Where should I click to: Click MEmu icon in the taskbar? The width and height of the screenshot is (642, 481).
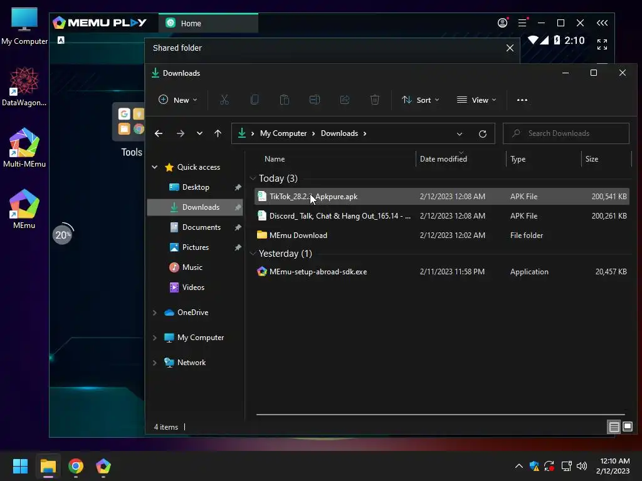tap(103, 466)
